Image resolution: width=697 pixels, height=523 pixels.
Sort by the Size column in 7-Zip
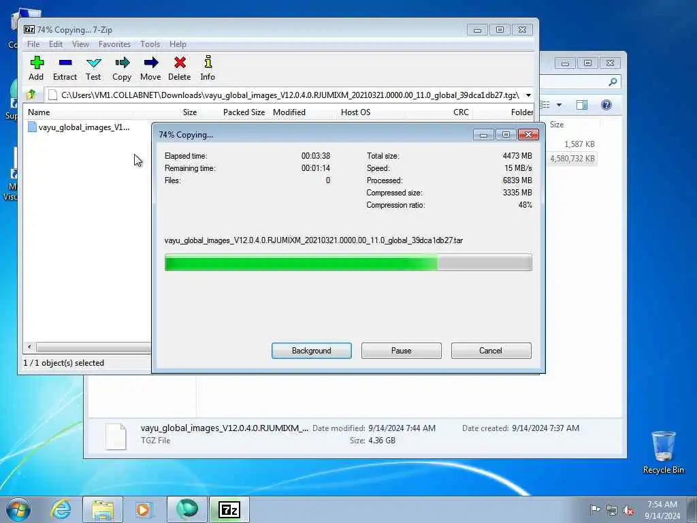(x=190, y=112)
